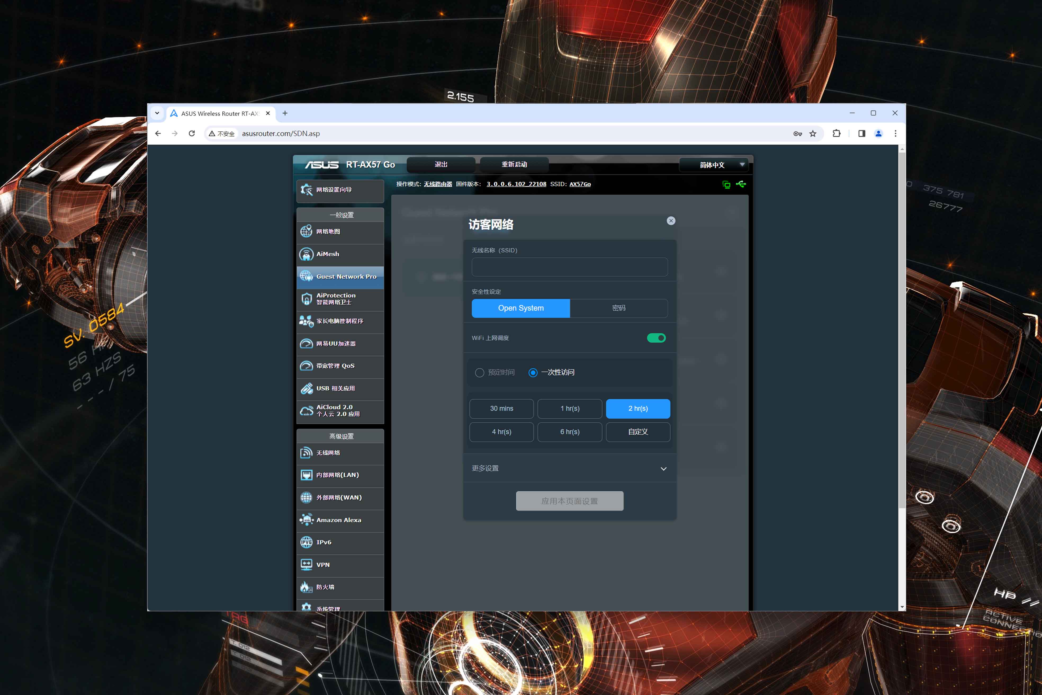The width and height of the screenshot is (1042, 695).
Task: Apply the guest network page settings
Action: pos(570,501)
